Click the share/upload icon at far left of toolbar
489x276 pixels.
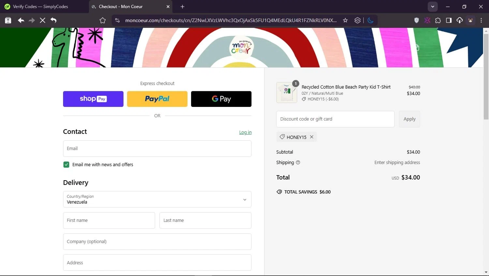click(8, 20)
